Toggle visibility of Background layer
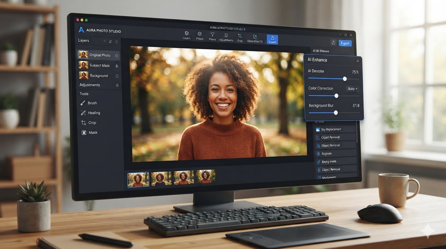This screenshot has height=249, width=446. pyautogui.click(x=117, y=76)
